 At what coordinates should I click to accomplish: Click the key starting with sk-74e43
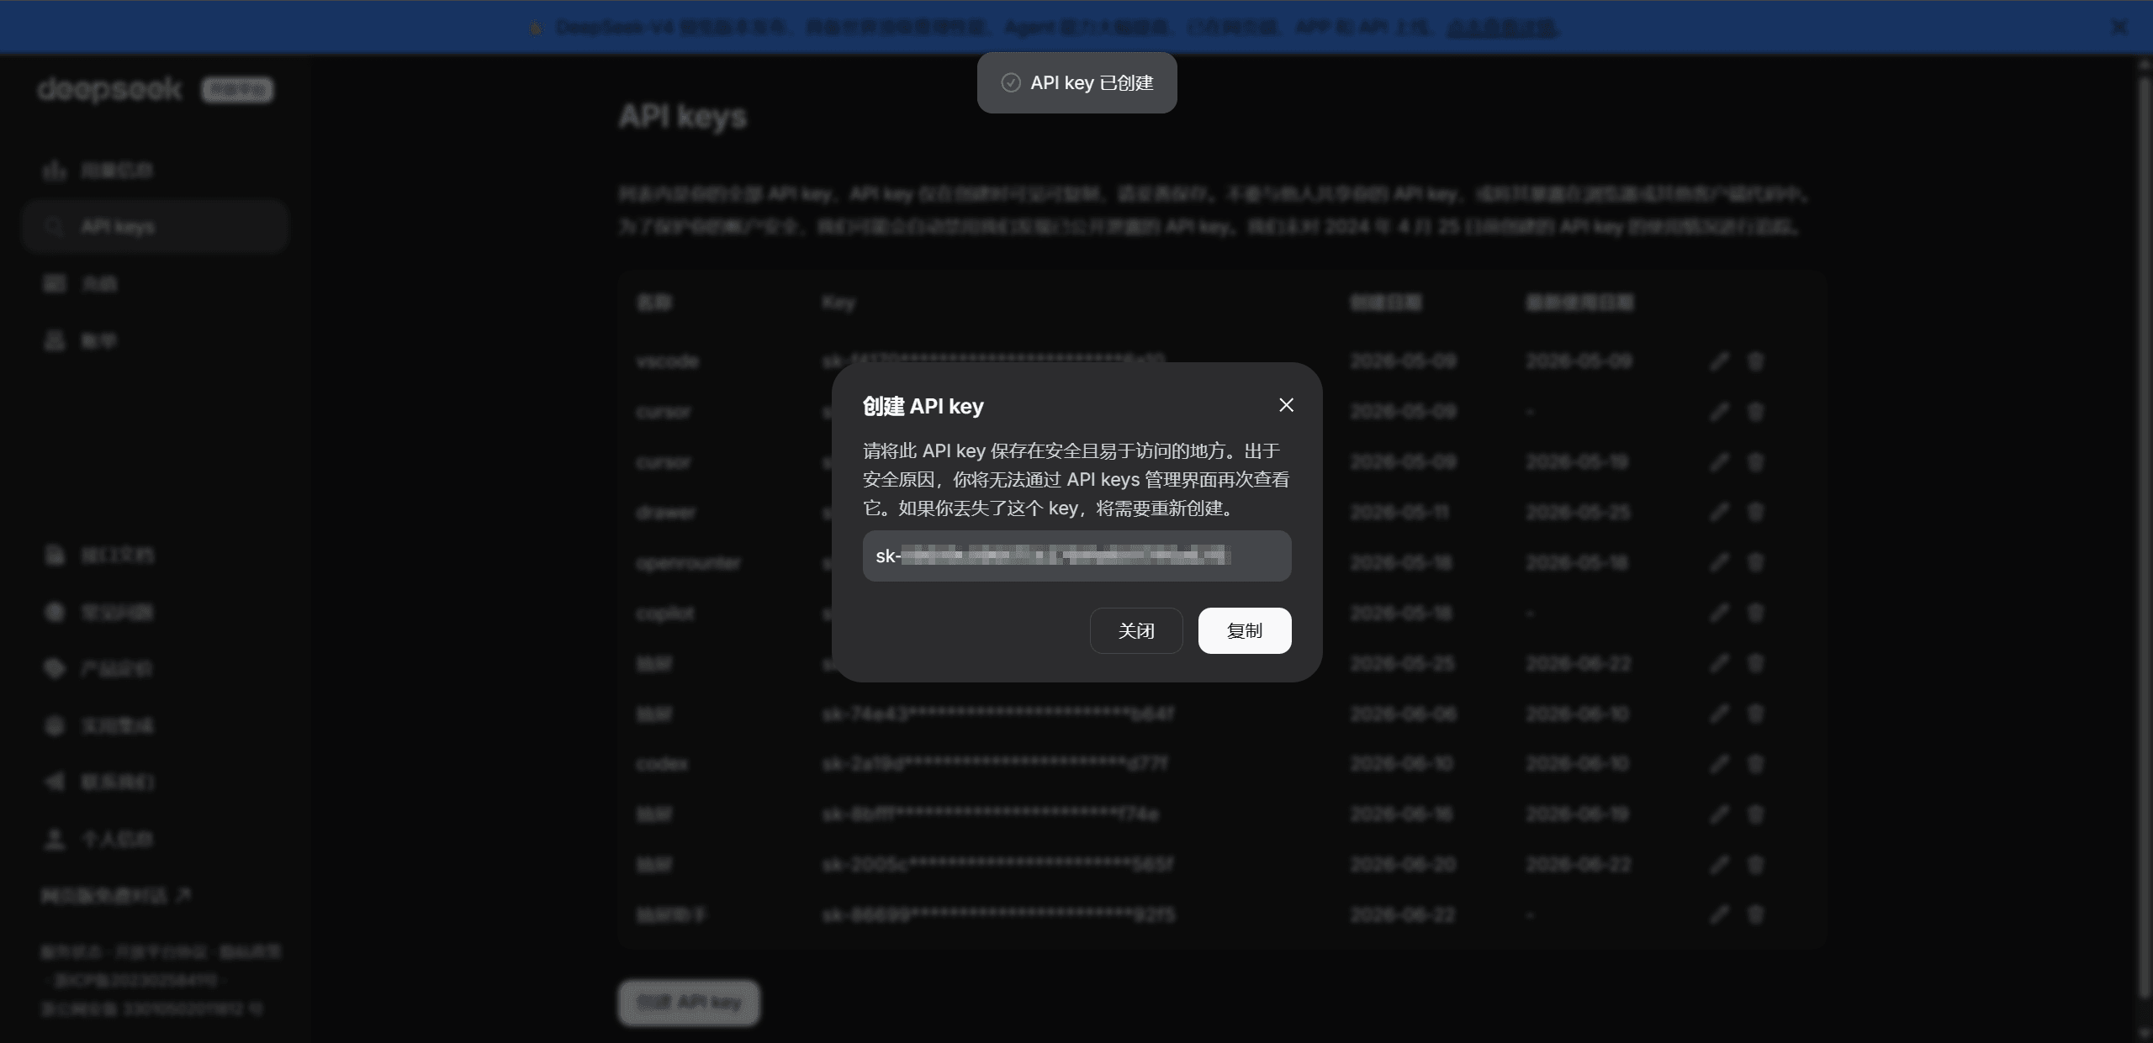coord(997,714)
